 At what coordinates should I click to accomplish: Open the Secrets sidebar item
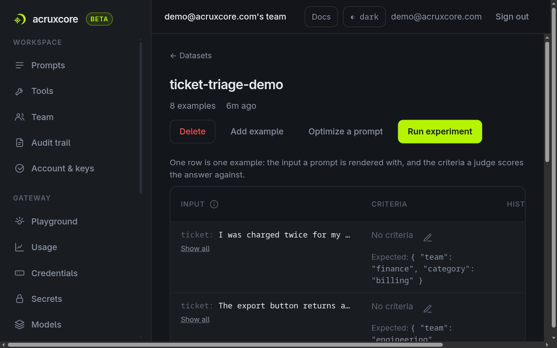pyautogui.click(x=47, y=299)
